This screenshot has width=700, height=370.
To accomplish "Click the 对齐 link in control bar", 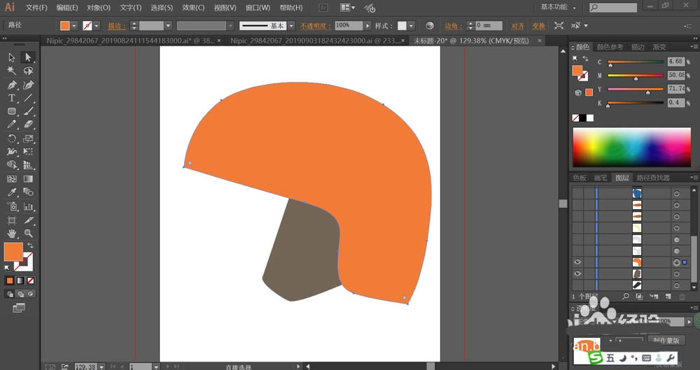I will [x=517, y=25].
